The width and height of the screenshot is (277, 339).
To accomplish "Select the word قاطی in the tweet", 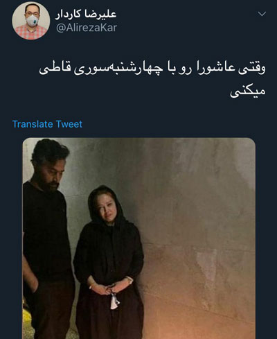I will (x=55, y=69).
